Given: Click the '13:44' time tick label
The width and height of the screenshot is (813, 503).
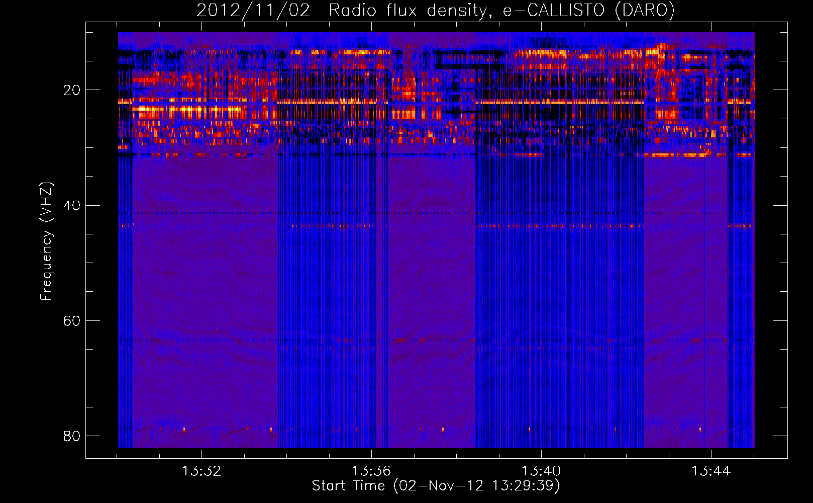Looking at the screenshot, I should pos(711,471).
